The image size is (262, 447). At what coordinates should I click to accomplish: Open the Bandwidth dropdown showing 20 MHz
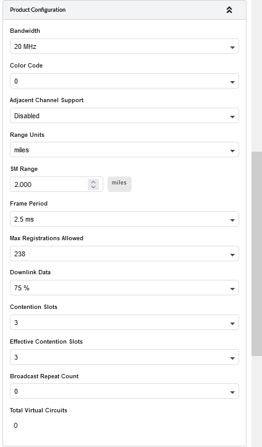click(124, 46)
